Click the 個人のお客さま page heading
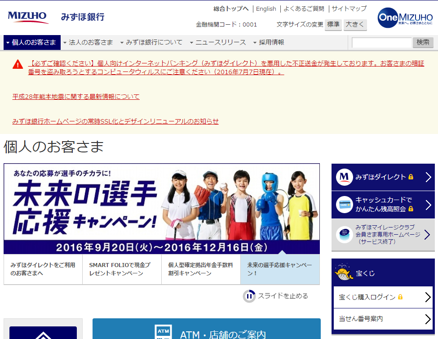The width and height of the screenshot is (438, 339). (53, 147)
